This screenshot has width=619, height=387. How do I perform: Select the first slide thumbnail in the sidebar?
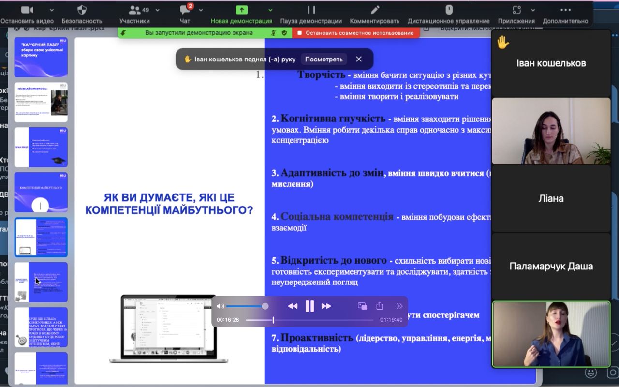pos(41,58)
